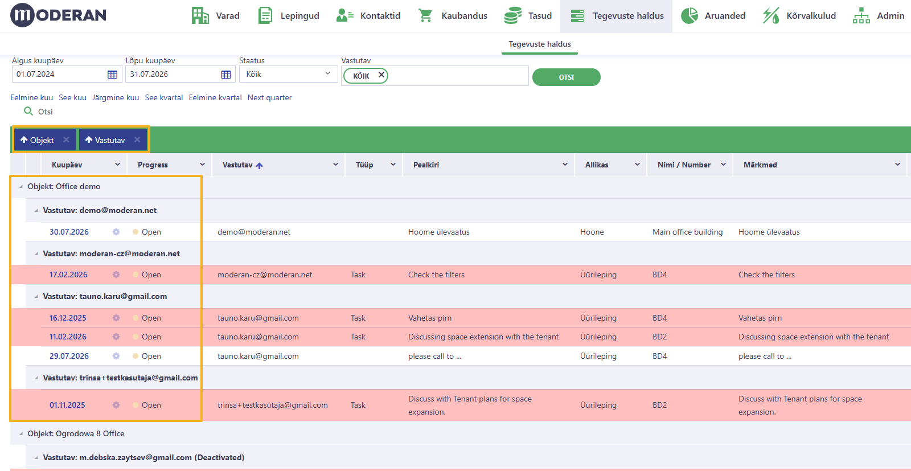Collapse the Vastutav: tauno.karu@gmail.com group
This screenshot has width=911, height=471.
[36, 297]
